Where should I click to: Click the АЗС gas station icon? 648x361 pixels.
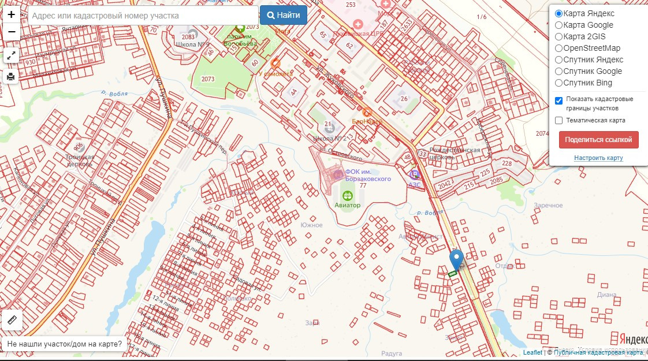(415, 174)
